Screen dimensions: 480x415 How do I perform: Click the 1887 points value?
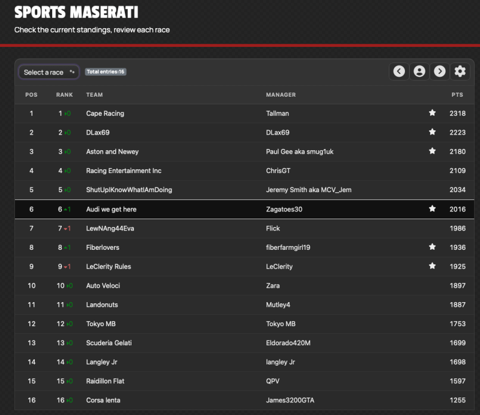coord(457,304)
